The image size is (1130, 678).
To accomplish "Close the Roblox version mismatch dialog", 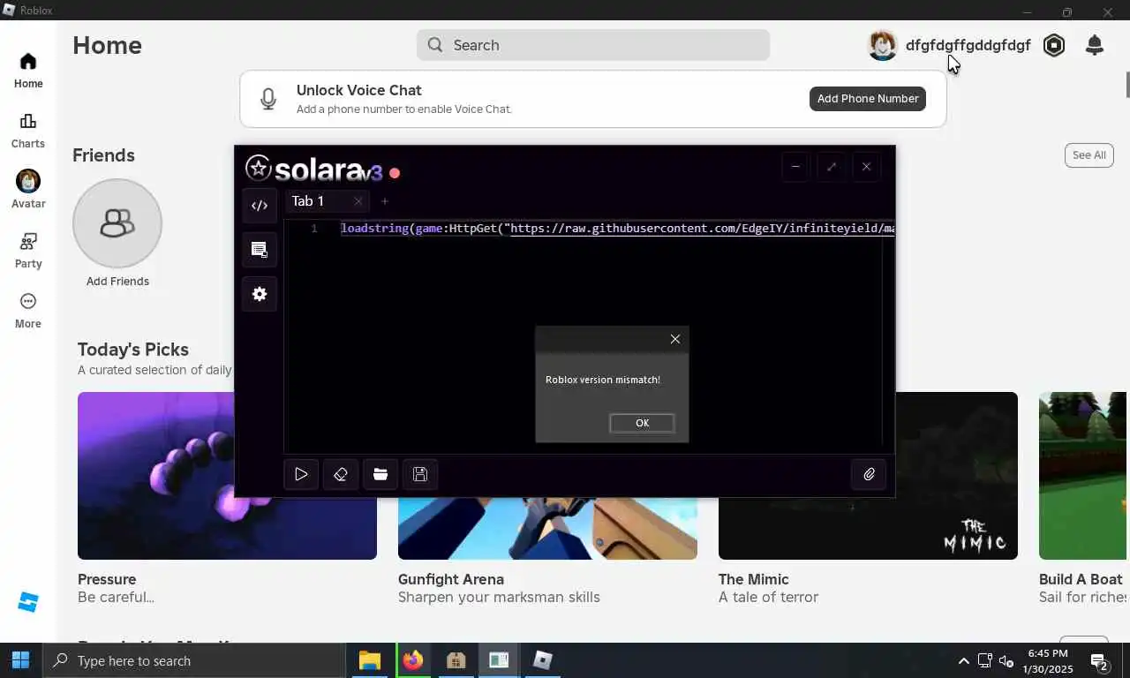I will [675, 339].
